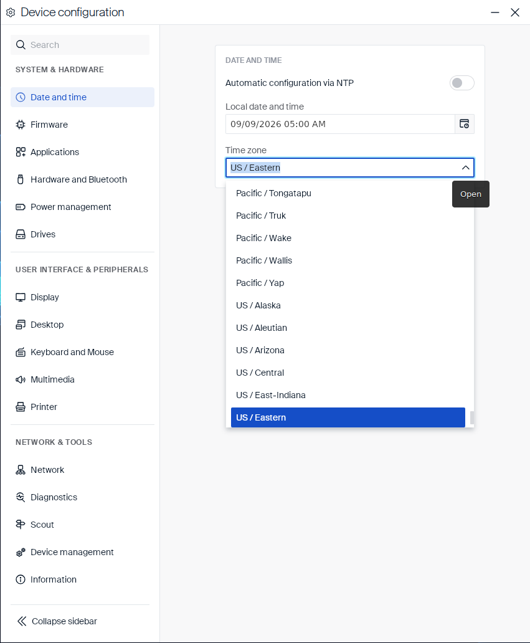Click the Scout signpost icon

click(x=21, y=525)
